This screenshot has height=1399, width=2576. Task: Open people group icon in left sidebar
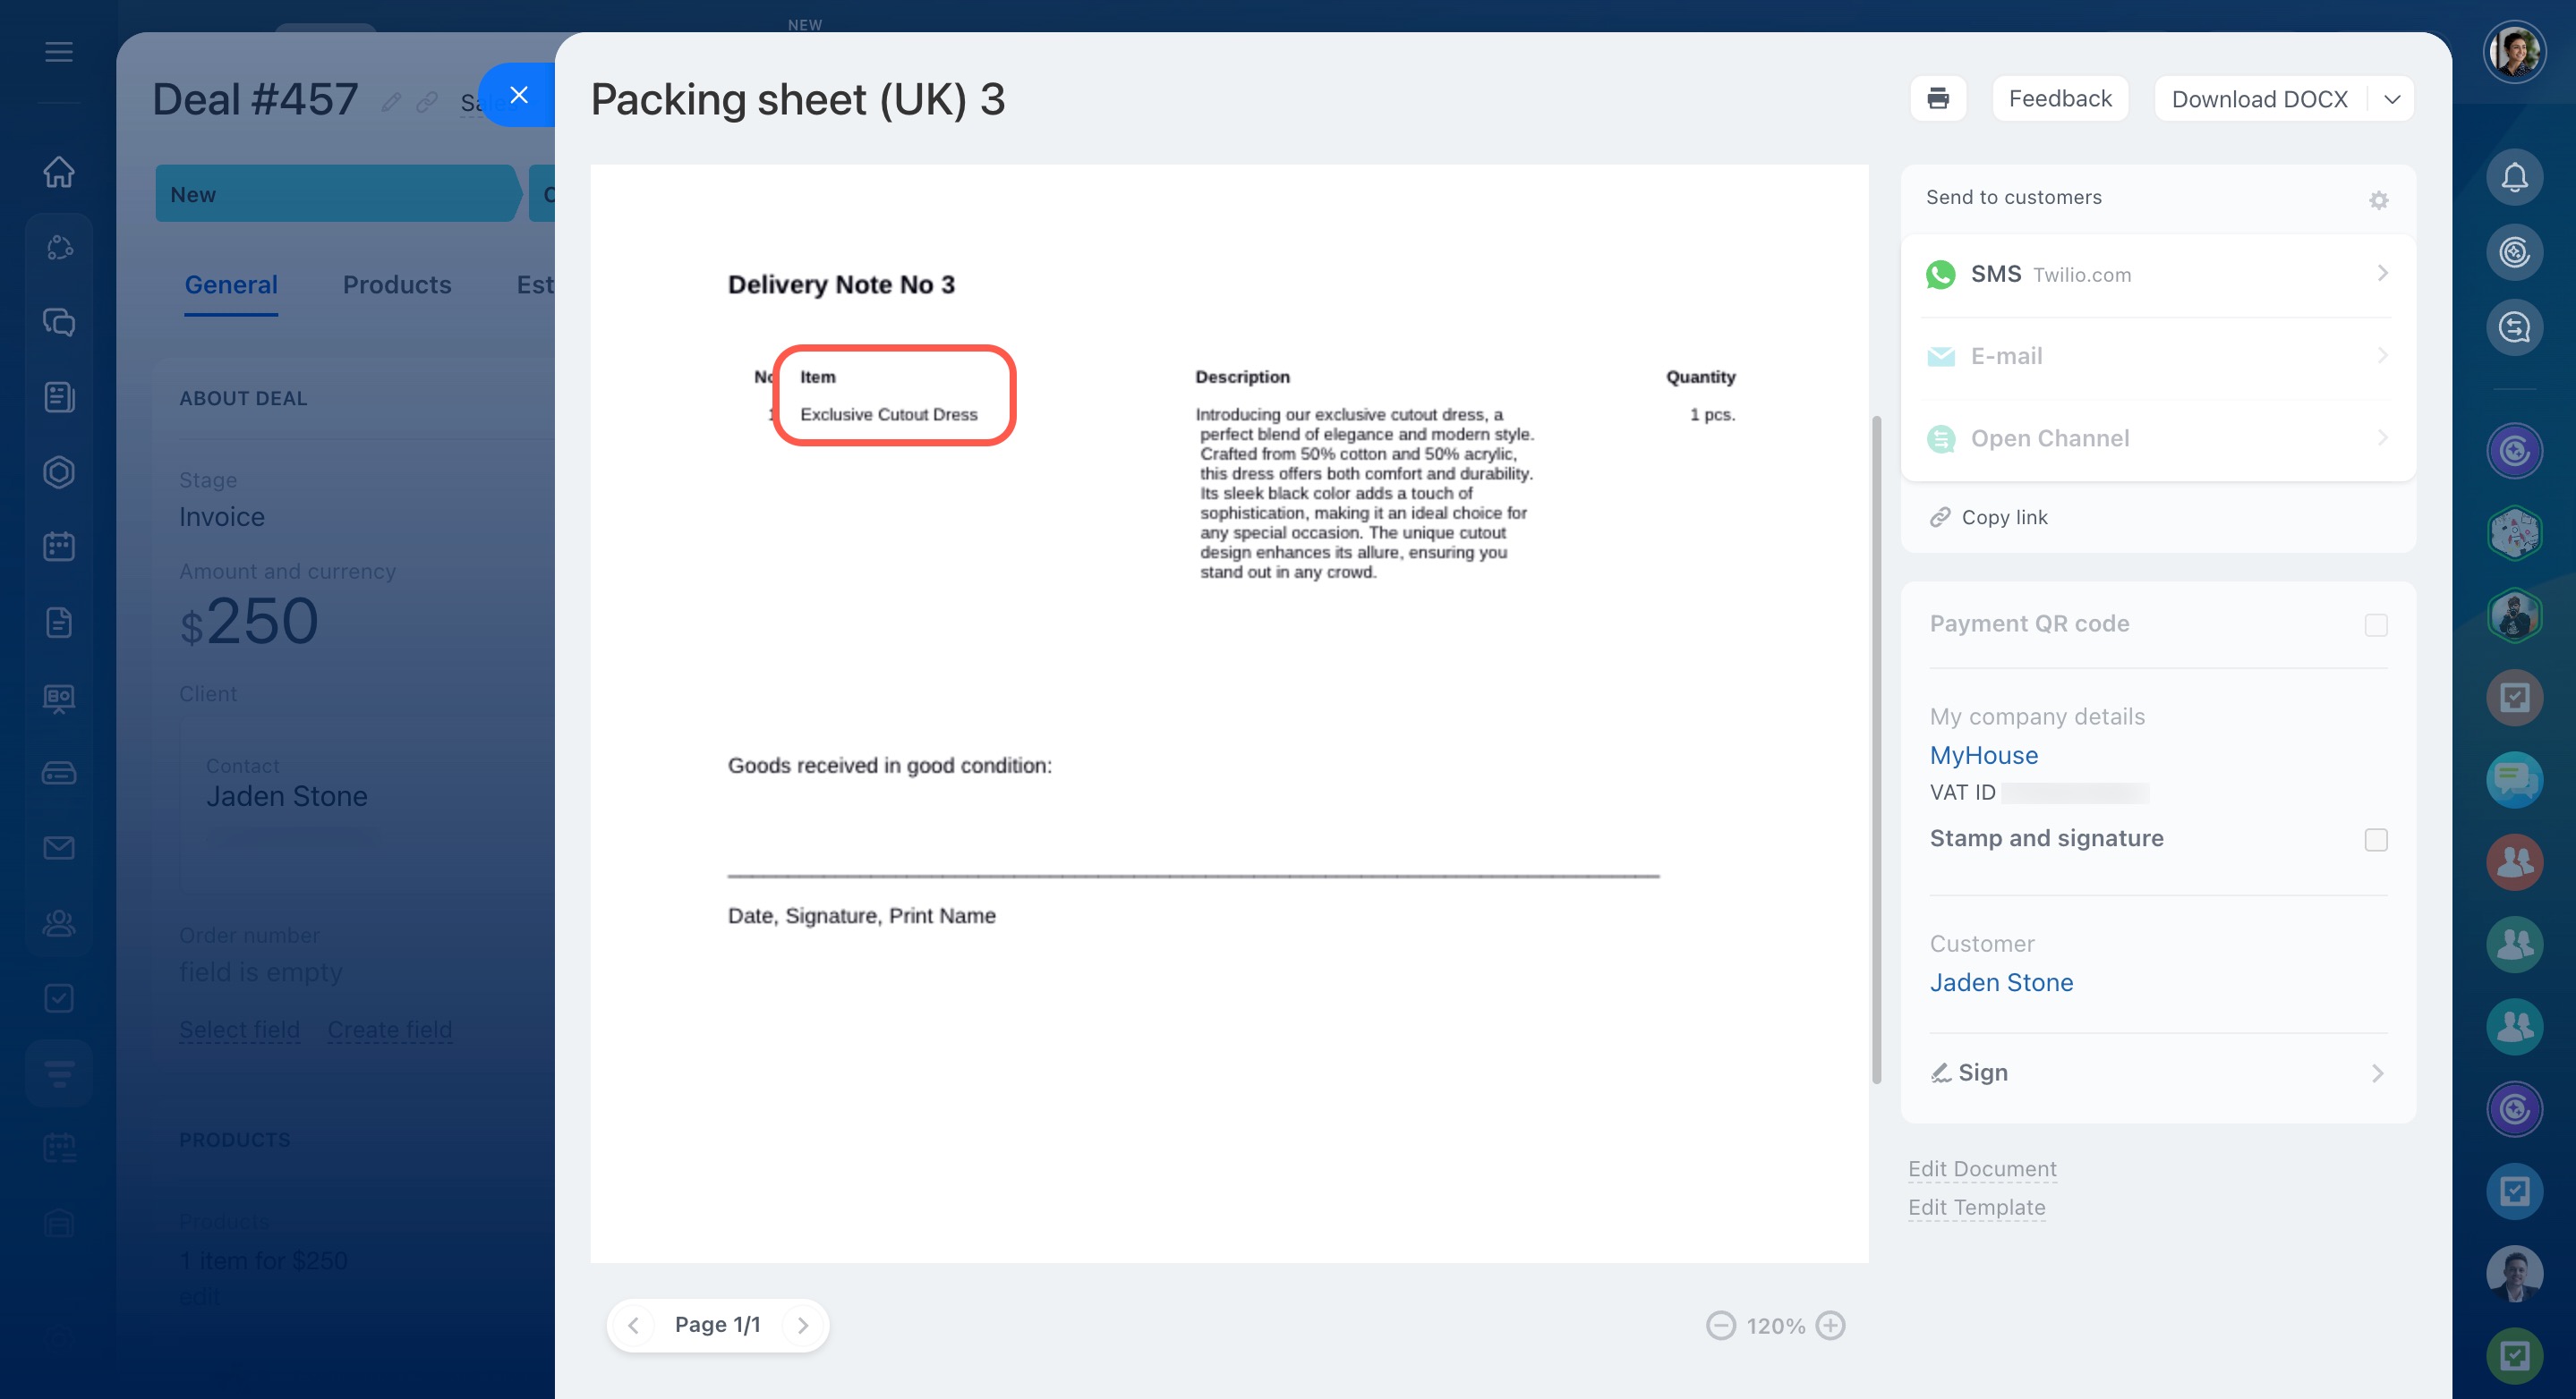[x=59, y=922]
